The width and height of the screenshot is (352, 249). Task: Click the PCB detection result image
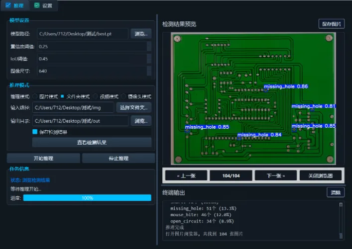point(253,98)
